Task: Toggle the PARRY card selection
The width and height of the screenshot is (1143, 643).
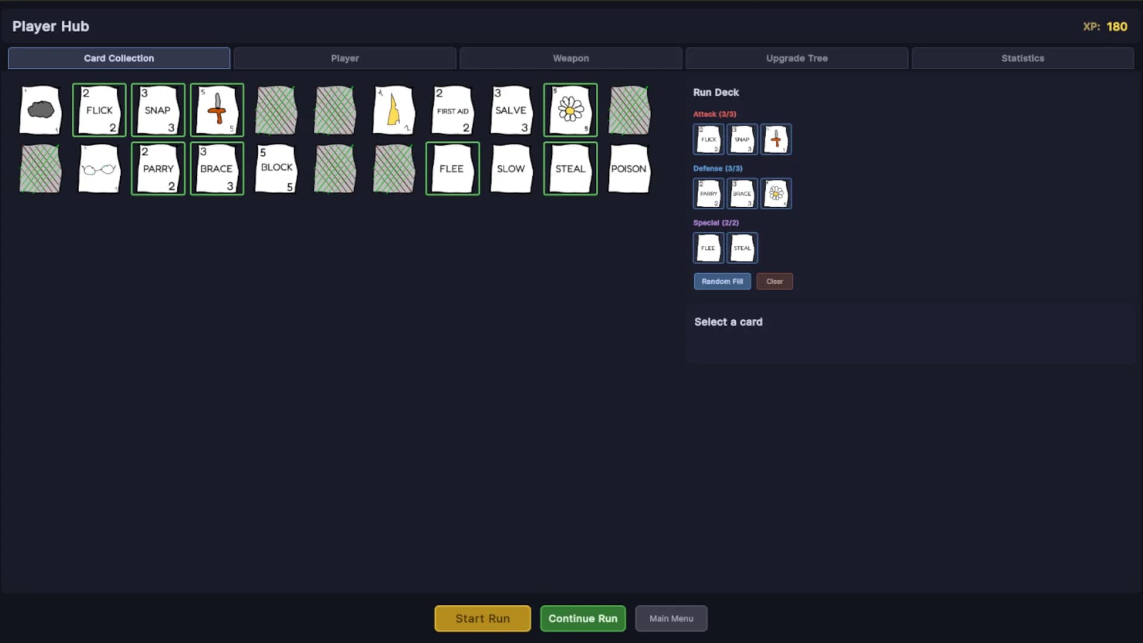Action: coord(158,168)
